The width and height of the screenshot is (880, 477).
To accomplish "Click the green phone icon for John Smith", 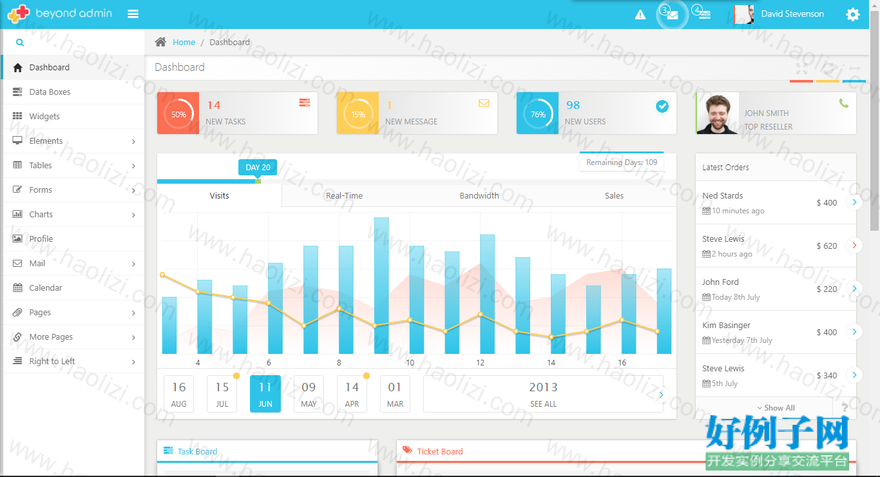I will [x=844, y=103].
